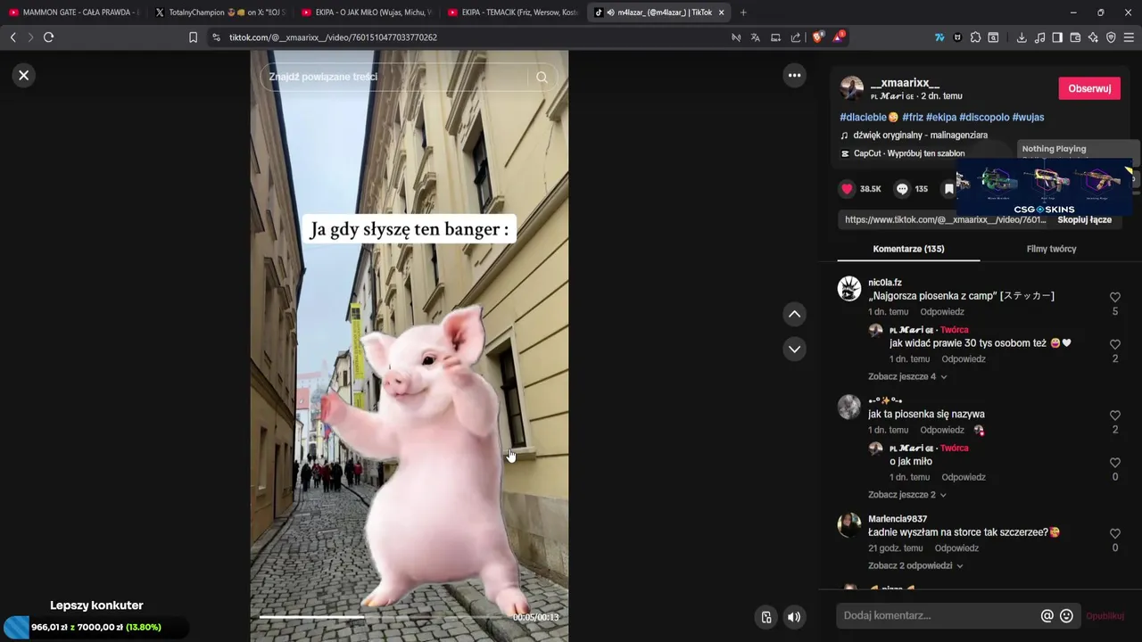Click the share page icon in address bar
Viewport: 1142px width, 642px height.
795,37
